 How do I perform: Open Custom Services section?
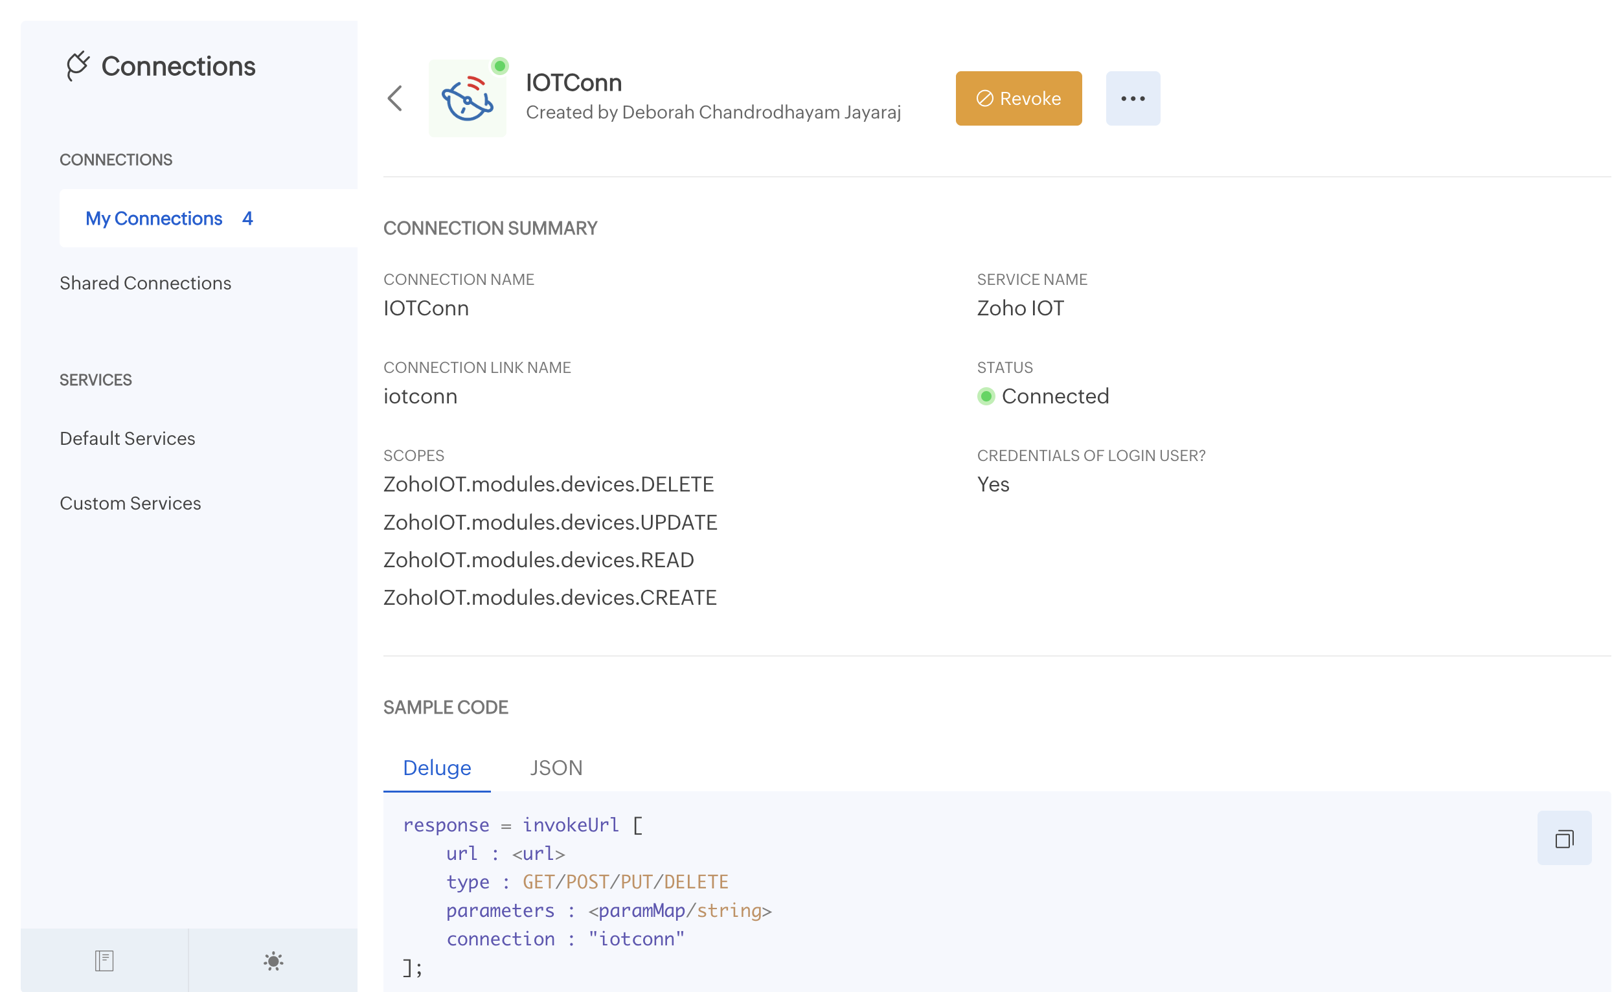point(130,503)
